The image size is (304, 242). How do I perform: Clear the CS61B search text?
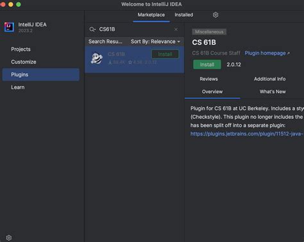click(x=176, y=30)
